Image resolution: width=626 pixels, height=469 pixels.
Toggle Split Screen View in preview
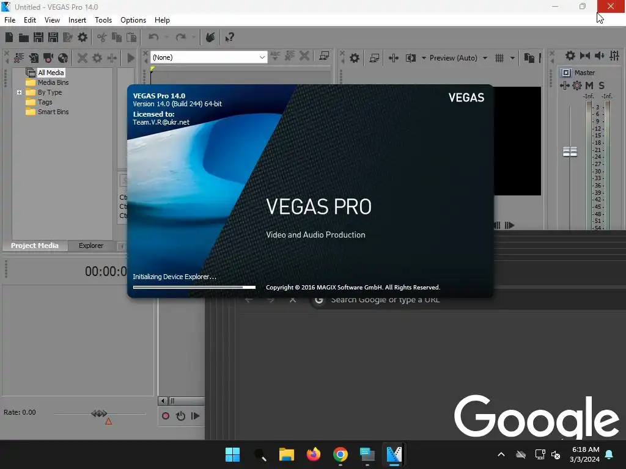411,58
